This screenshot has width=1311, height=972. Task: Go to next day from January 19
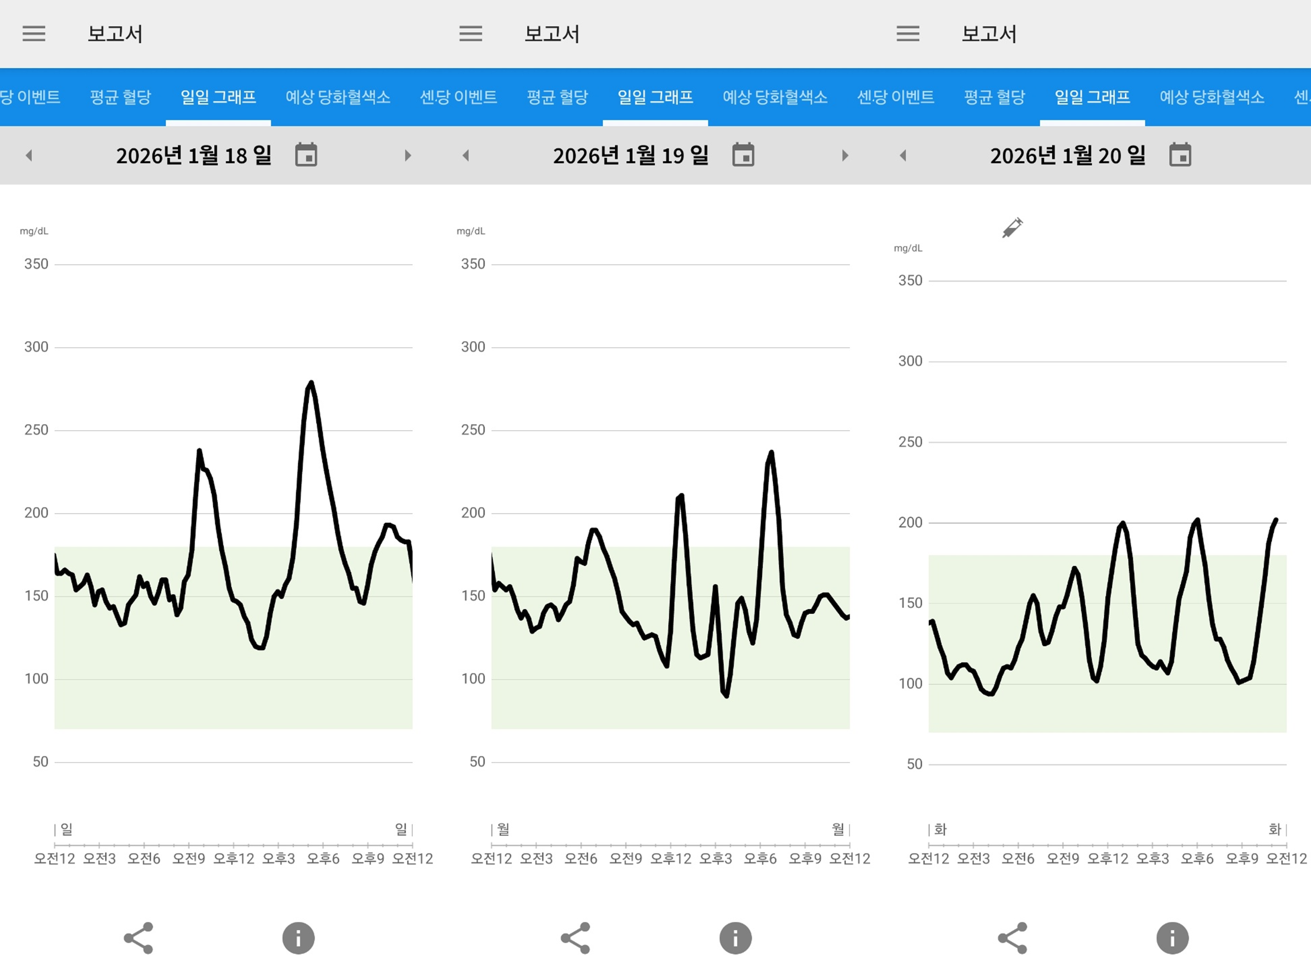coord(845,155)
